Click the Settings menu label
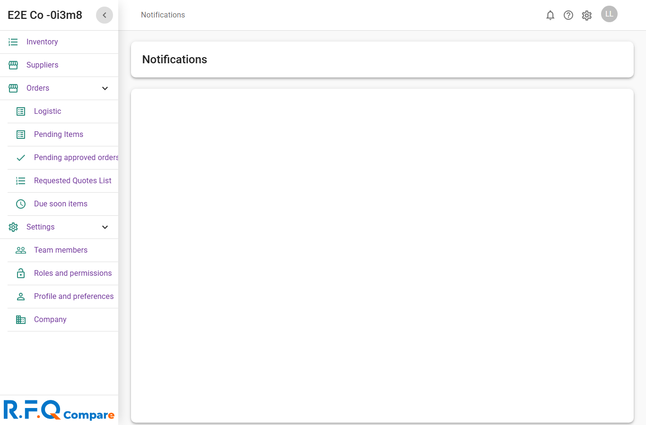646x425 pixels. [x=41, y=227]
